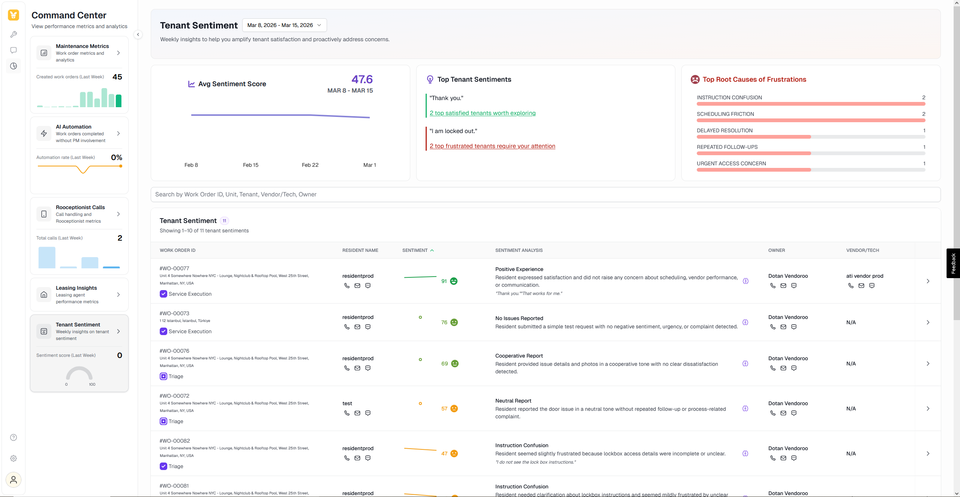Open 2 top satisfied tenants link

click(483, 113)
